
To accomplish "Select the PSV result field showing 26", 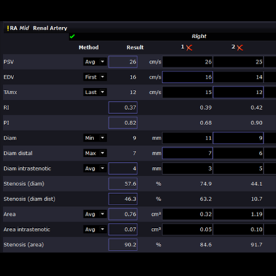I will (x=123, y=62).
